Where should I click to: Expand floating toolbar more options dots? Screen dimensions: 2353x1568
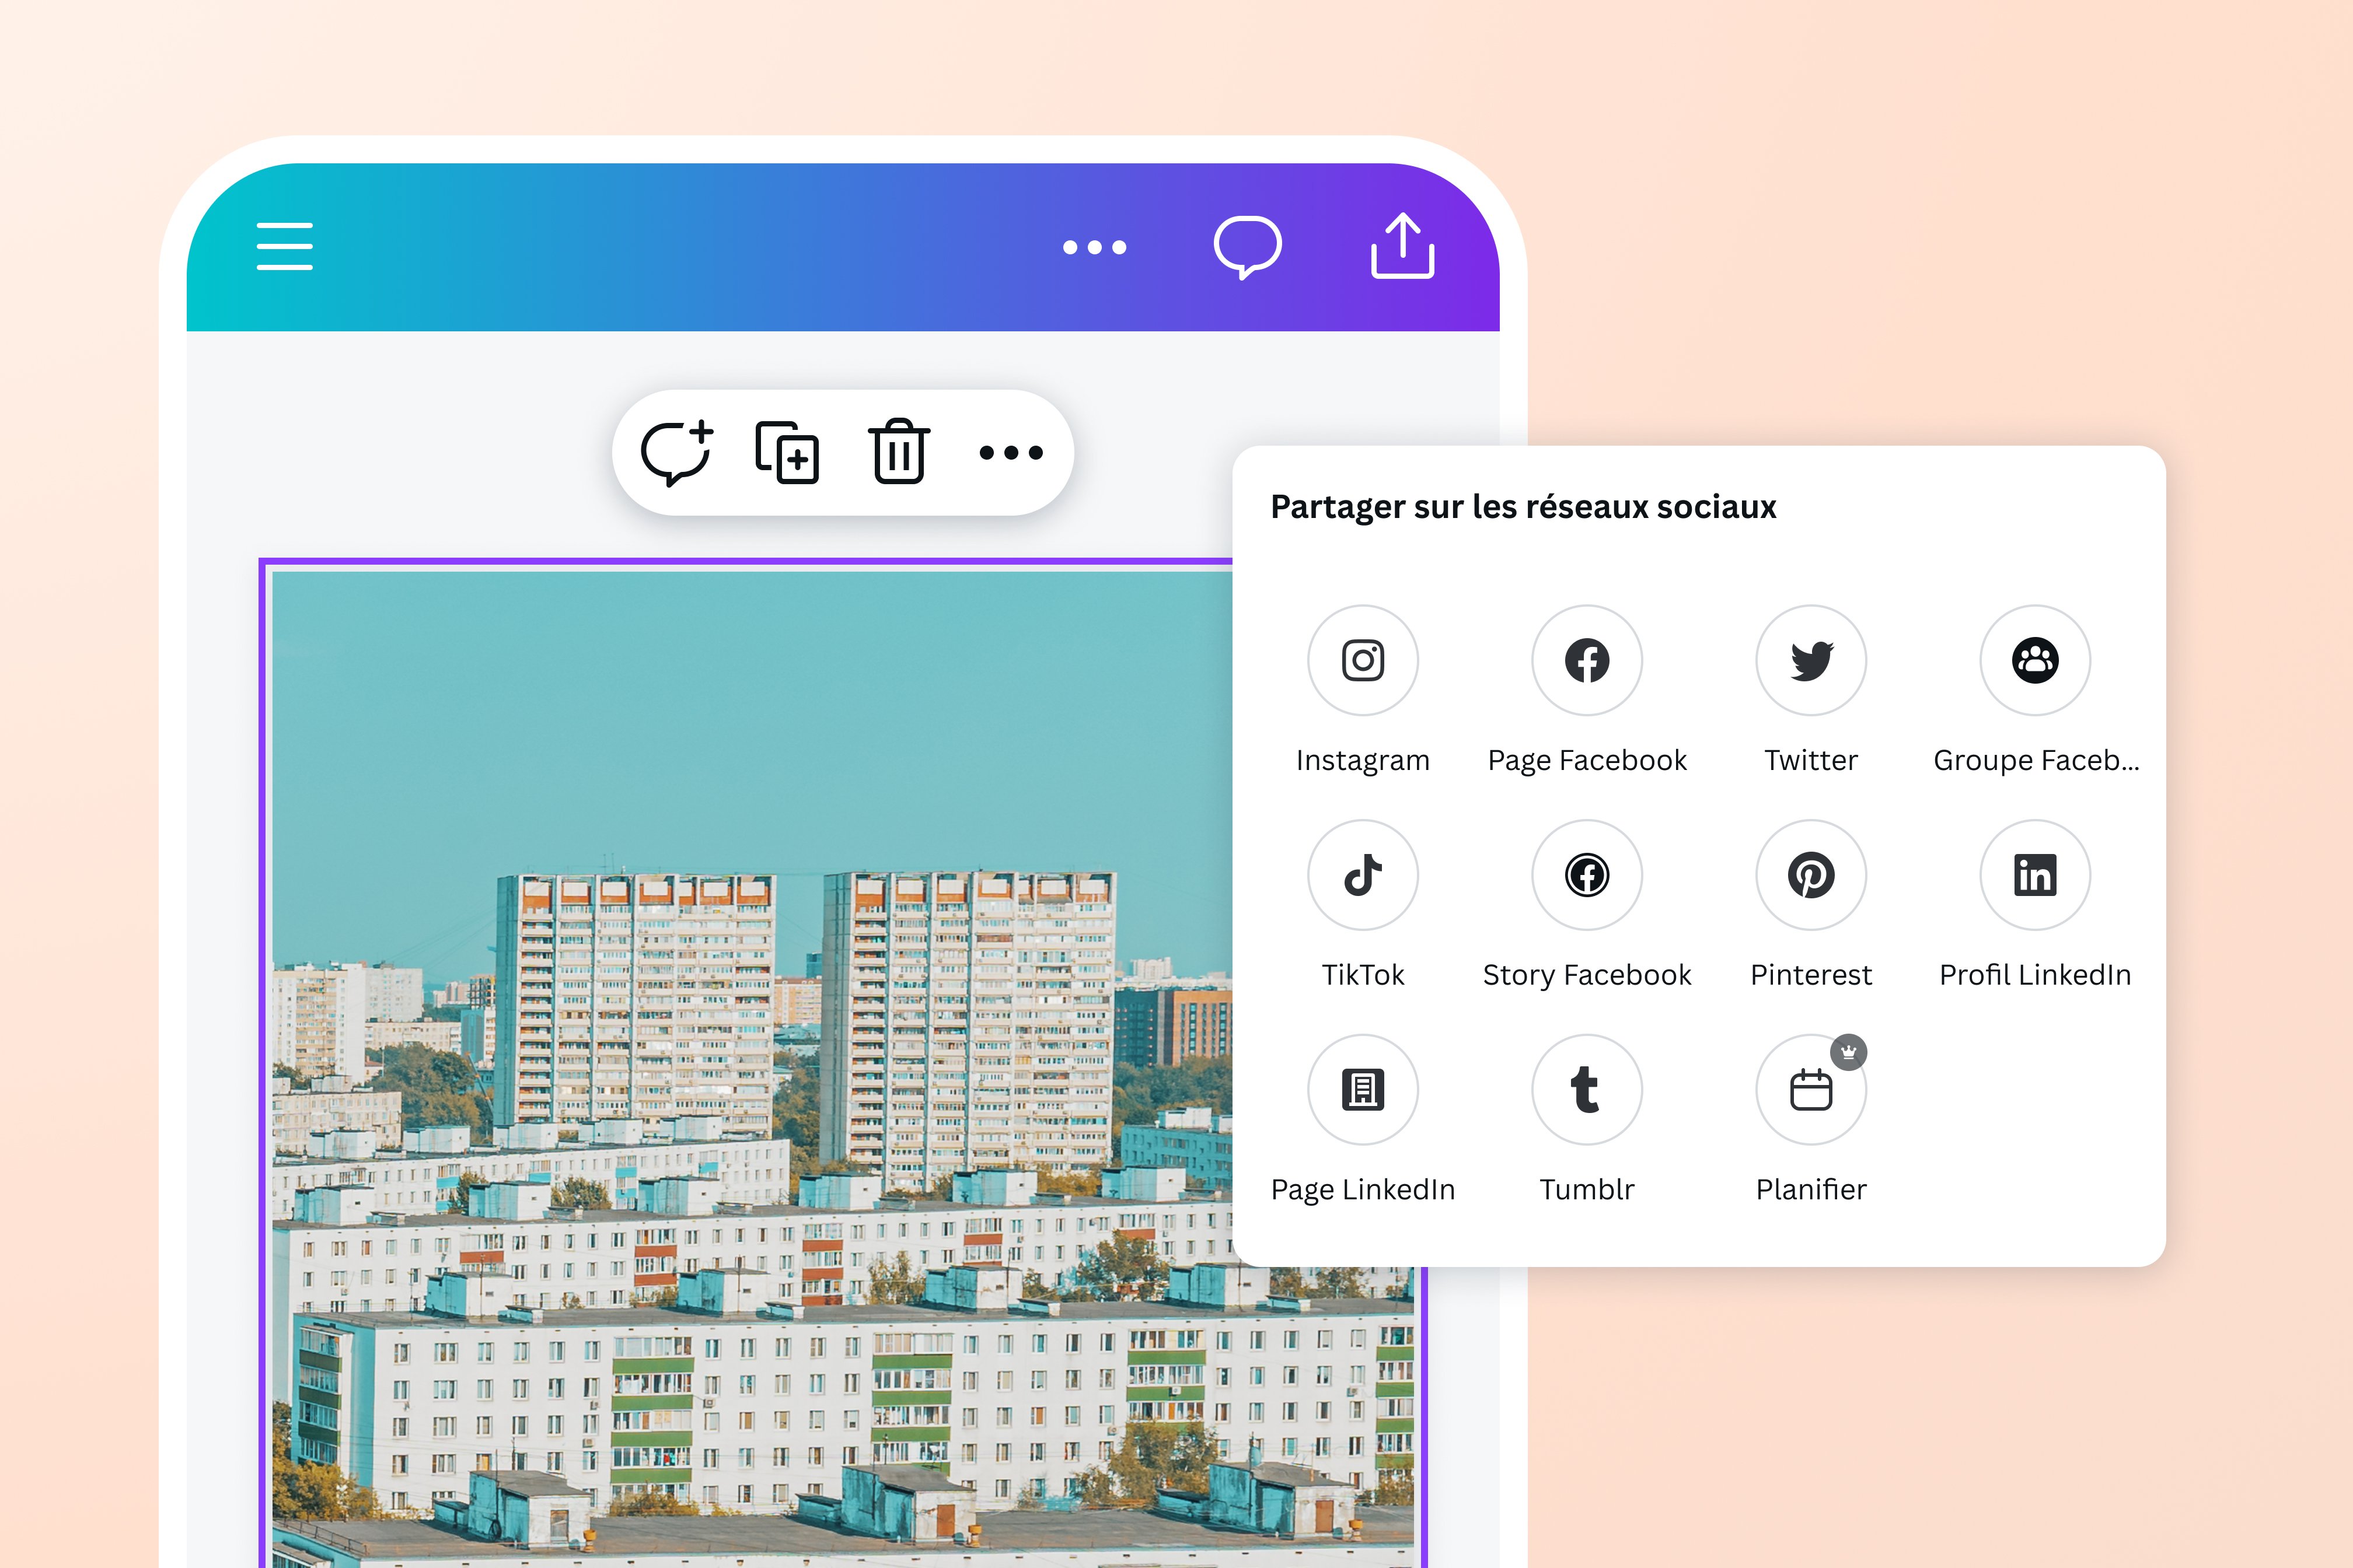[1010, 453]
